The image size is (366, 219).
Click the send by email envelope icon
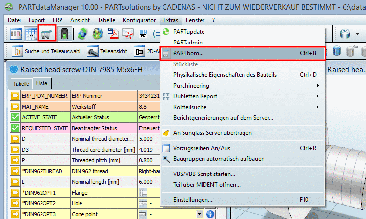coord(128,34)
